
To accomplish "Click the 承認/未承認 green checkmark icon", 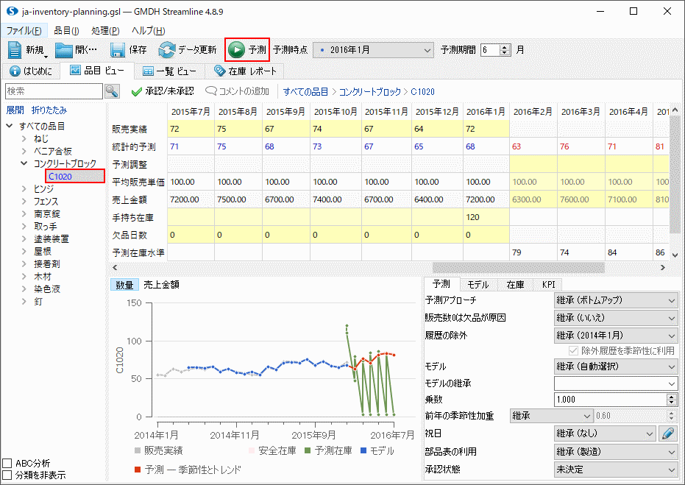I will coord(136,91).
